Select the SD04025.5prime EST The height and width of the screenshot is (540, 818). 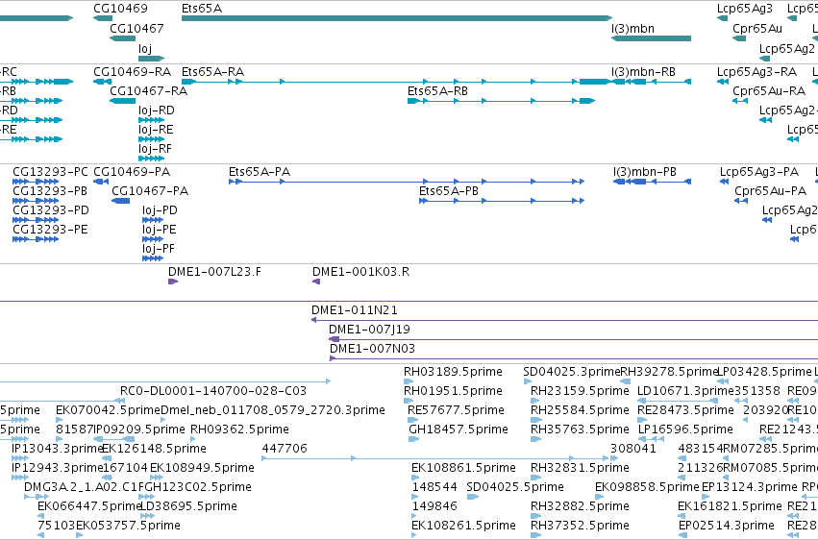pos(473,498)
